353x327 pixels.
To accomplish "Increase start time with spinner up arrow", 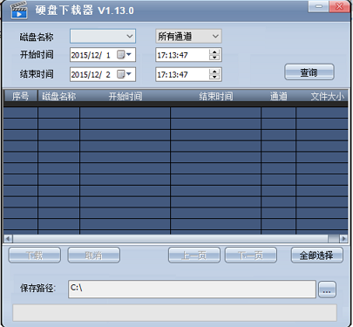I will click(214, 52).
